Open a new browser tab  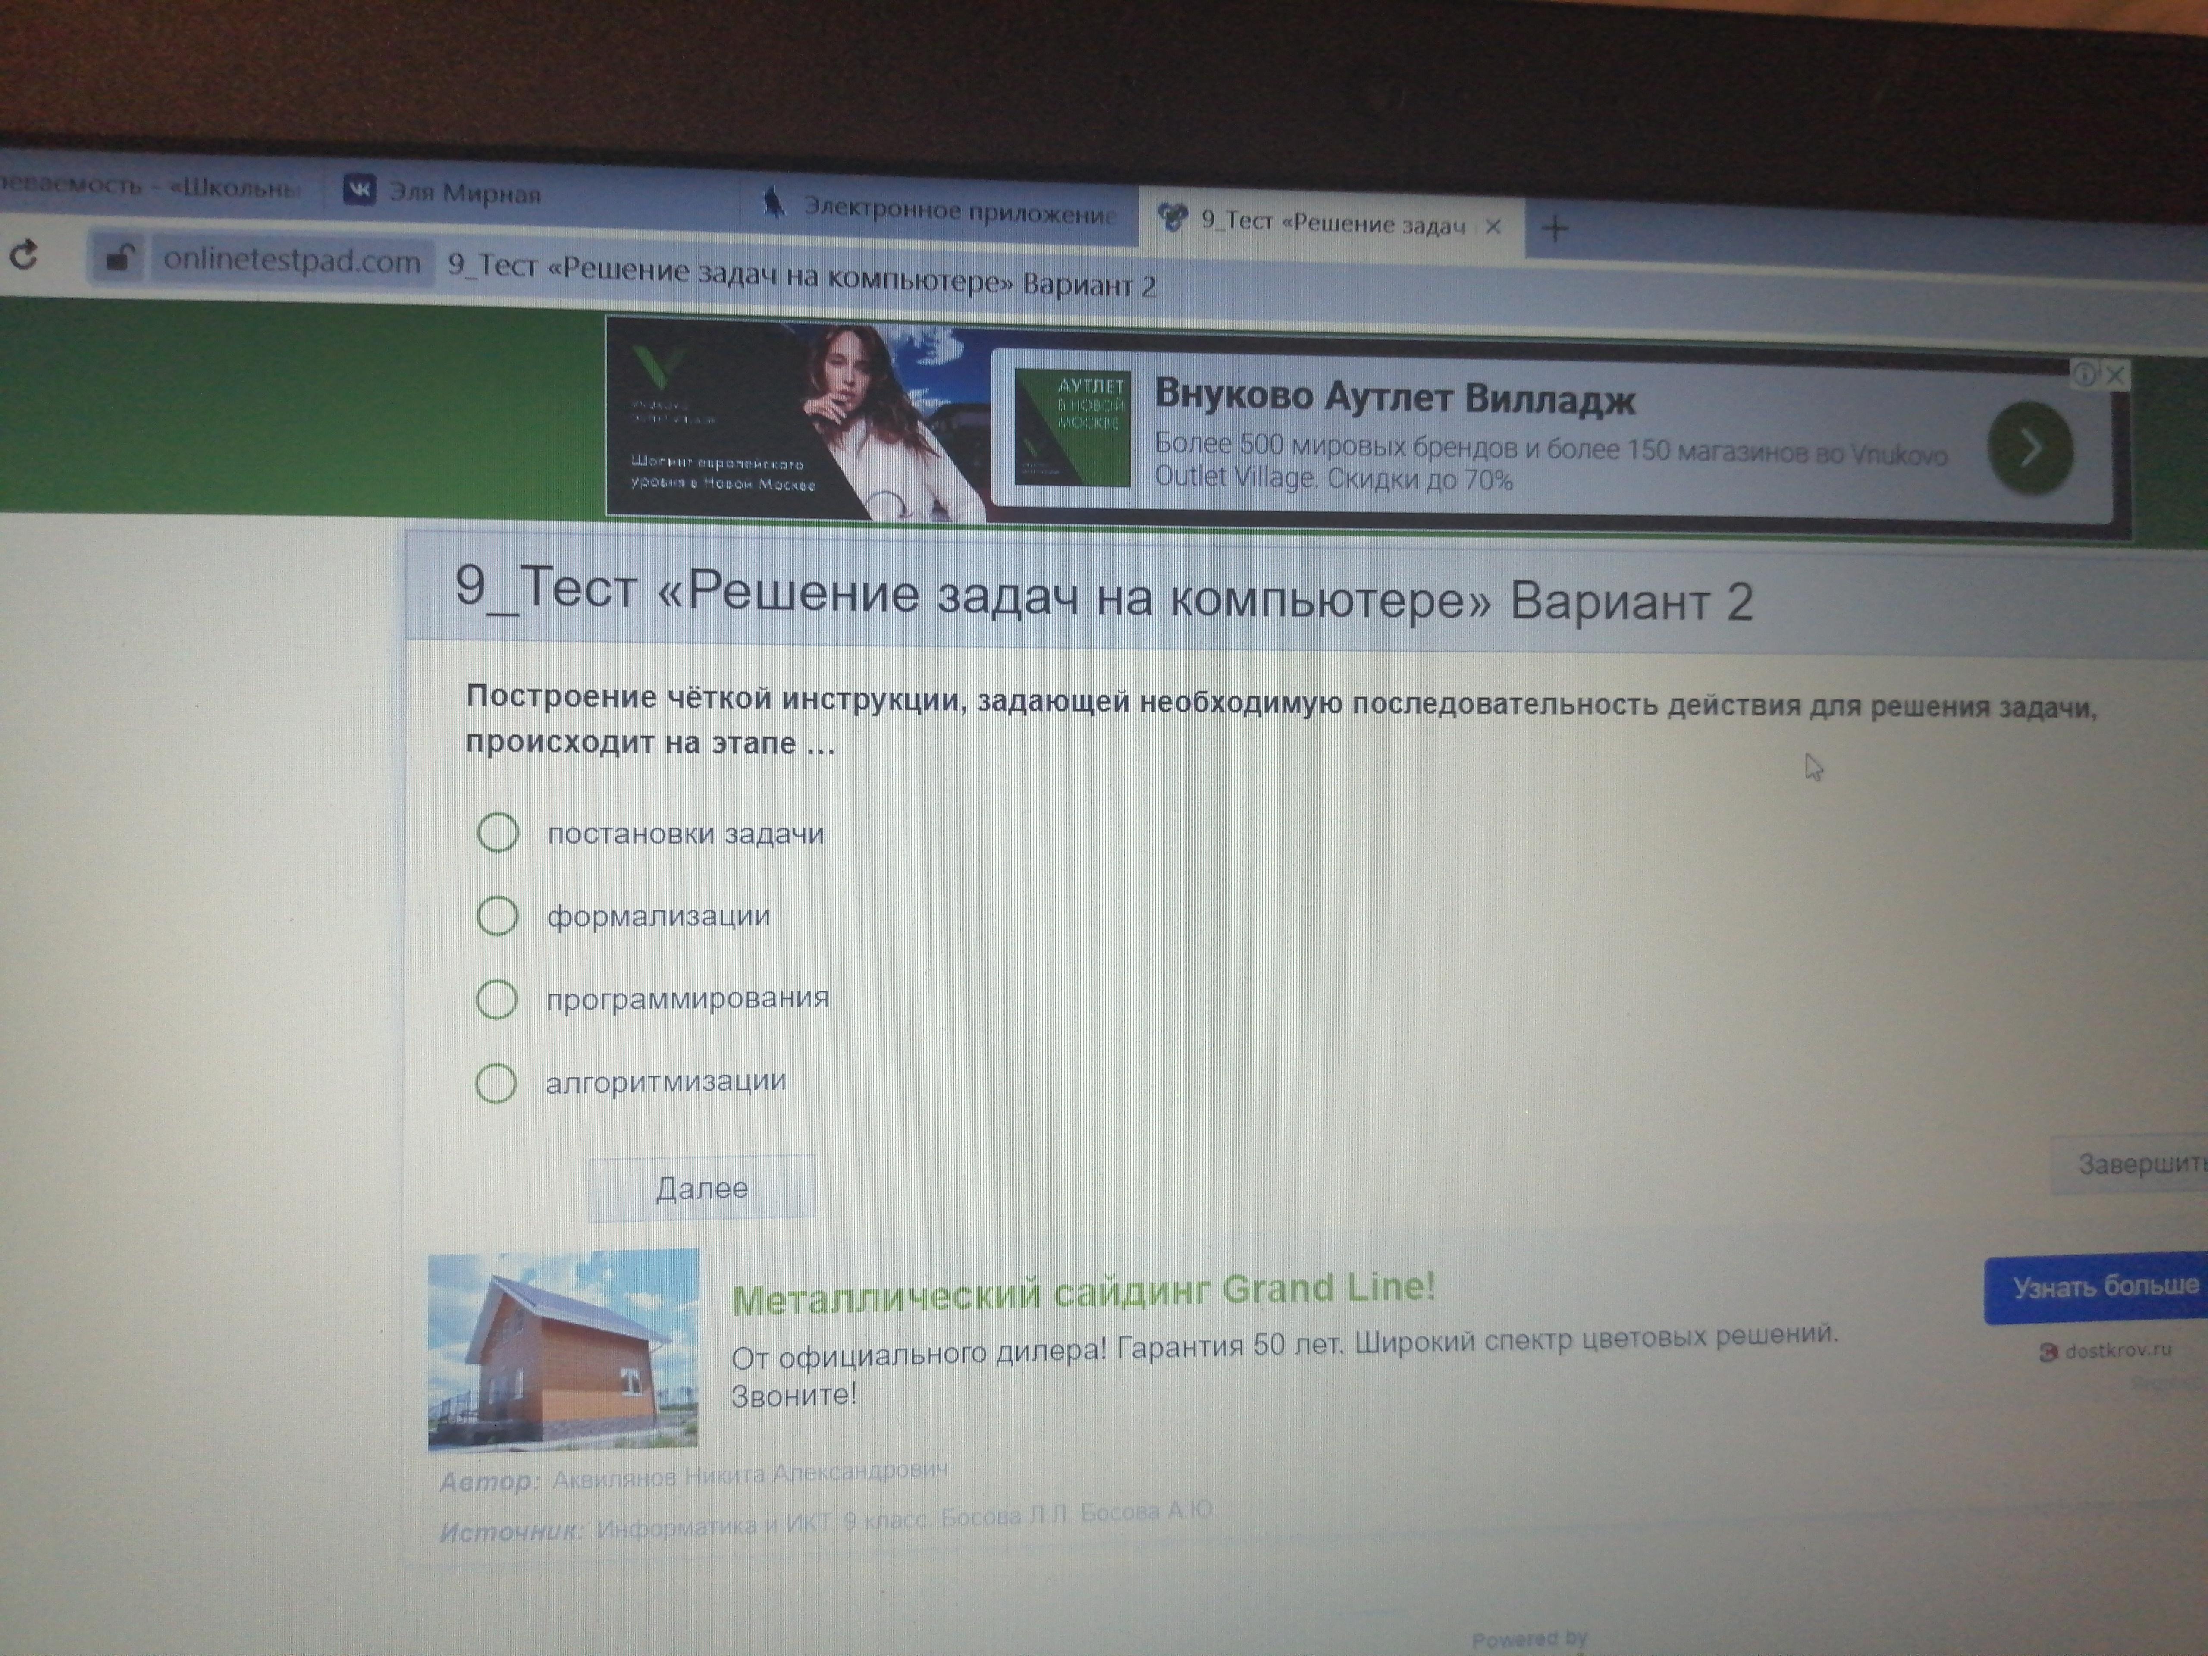[x=1554, y=229]
